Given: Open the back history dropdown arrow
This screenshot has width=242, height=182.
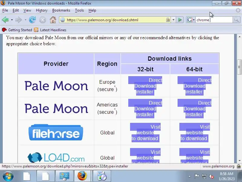Looking at the screenshot, I should point(12,20).
